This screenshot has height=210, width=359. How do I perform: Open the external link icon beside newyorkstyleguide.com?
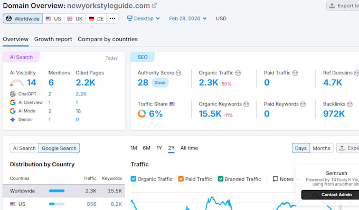click(154, 5)
